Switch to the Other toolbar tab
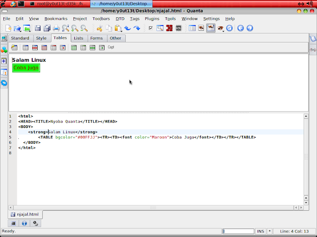 [115, 38]
